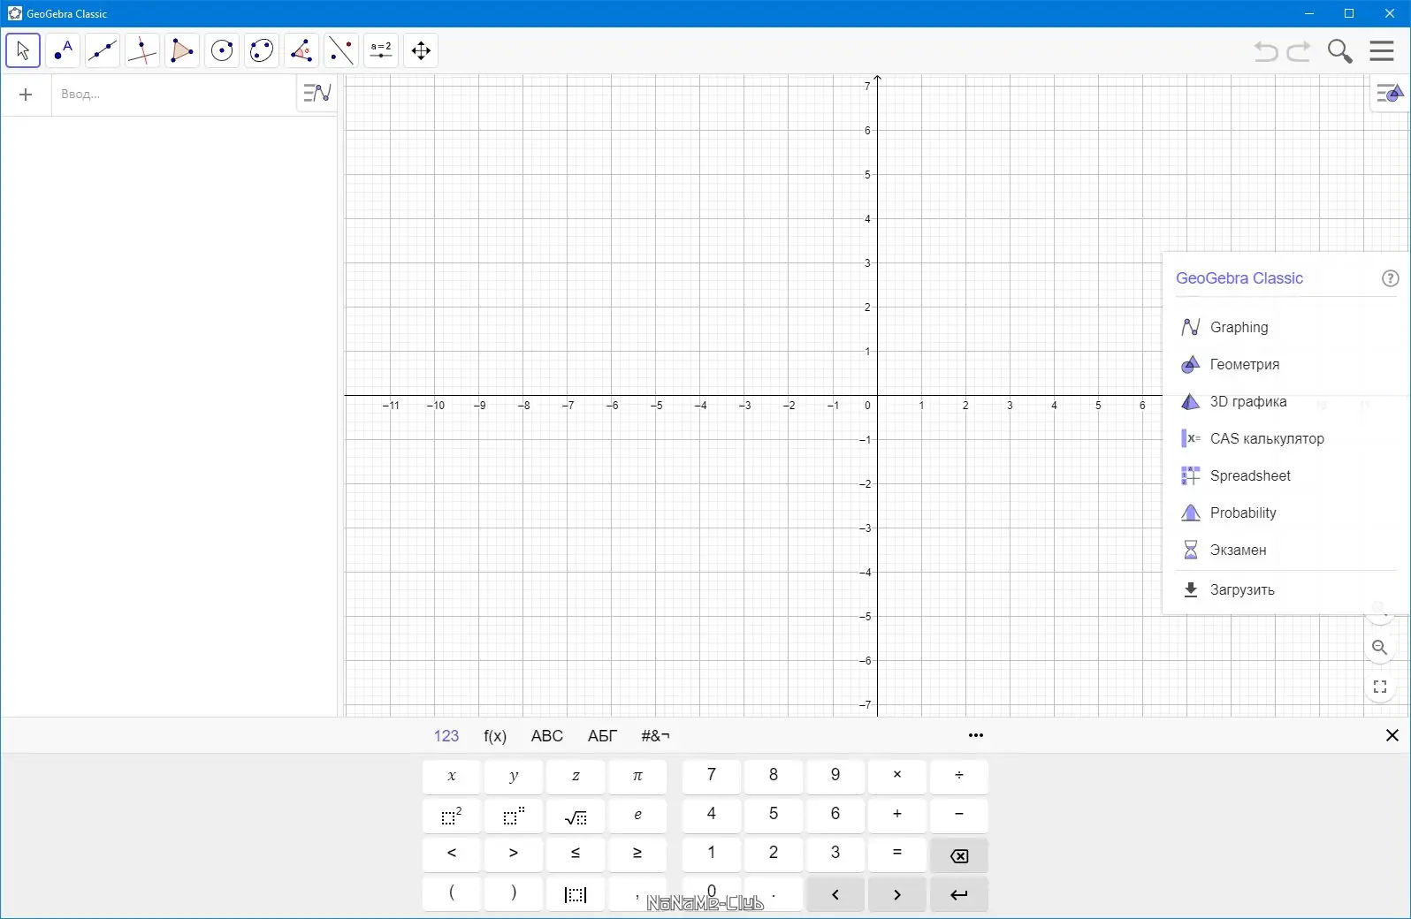Zoom out with the magnifier button
Viewport: 1411px width, 919px height.
(x=1379, y=648)
